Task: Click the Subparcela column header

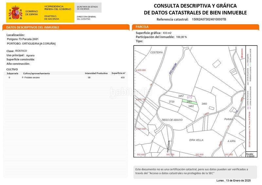Action: pos(12,73)
